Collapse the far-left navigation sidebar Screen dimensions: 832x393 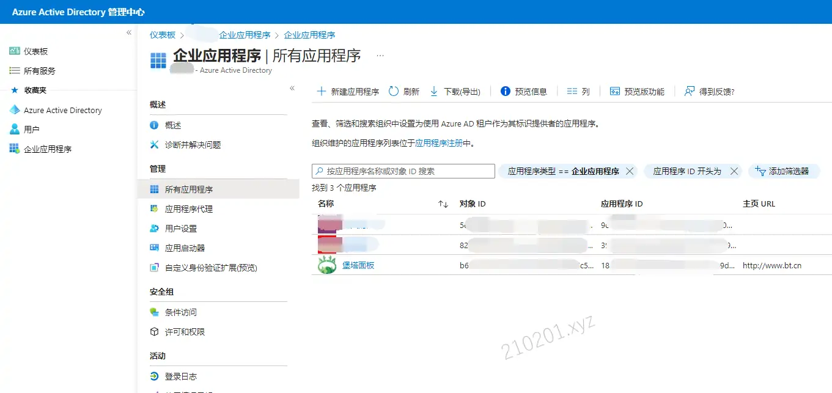tap(129, 32)
